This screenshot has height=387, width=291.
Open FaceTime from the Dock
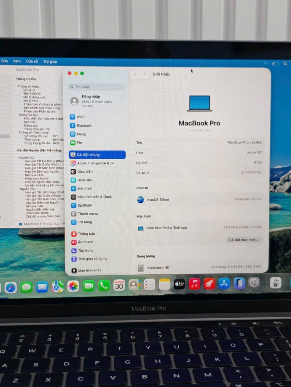pos(88,286)
